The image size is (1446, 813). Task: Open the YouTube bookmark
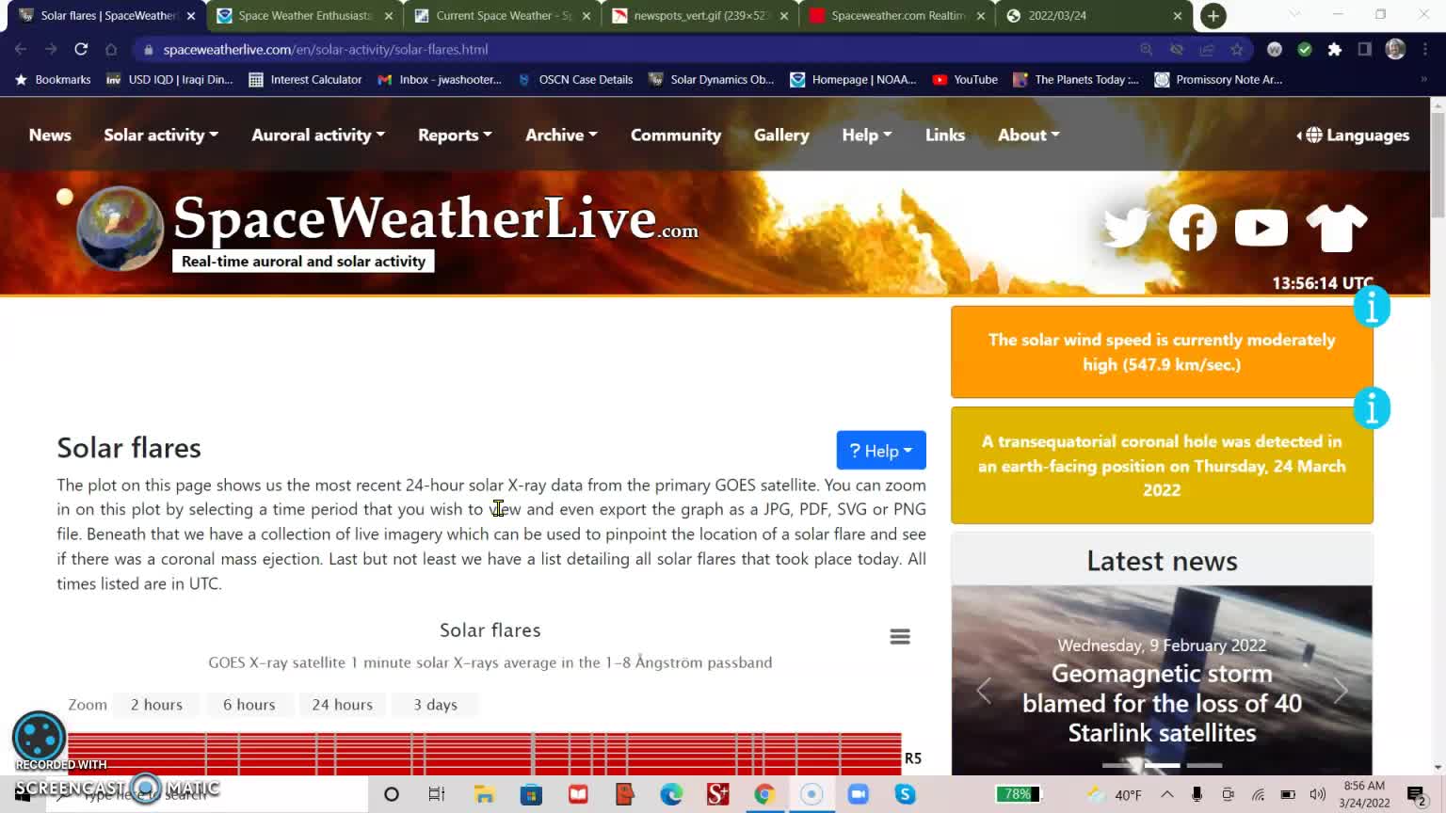tap(965, 80)
